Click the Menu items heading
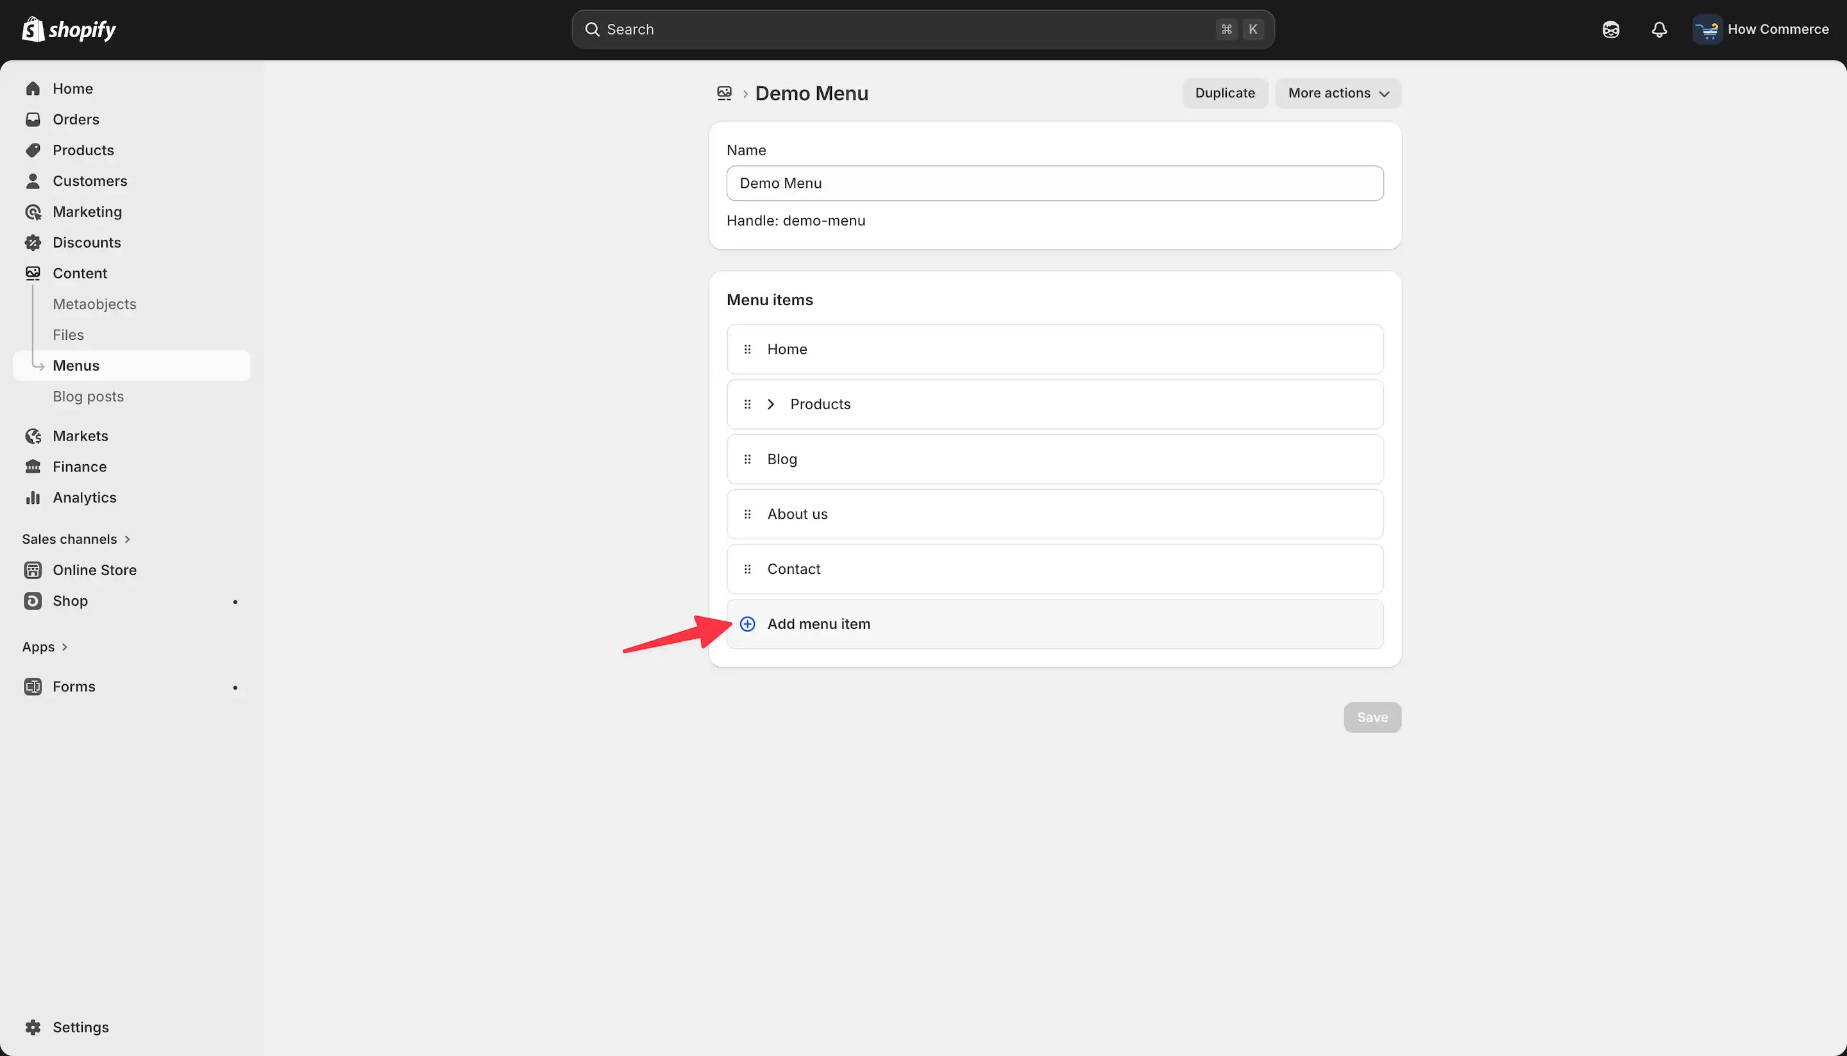The image size is (1847, 1056). coord(770,299)
